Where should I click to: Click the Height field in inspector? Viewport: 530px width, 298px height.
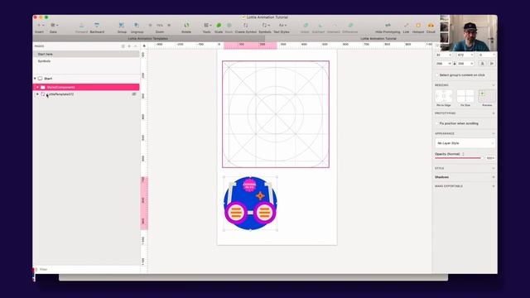coord(465,64)
